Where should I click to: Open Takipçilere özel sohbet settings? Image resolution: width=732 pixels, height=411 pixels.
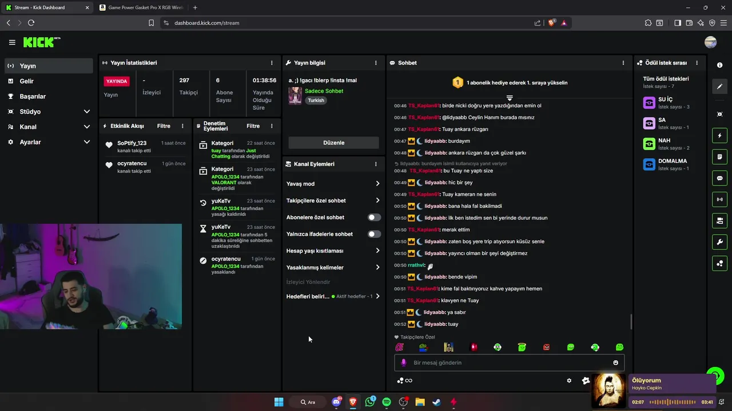coord(333,200)
